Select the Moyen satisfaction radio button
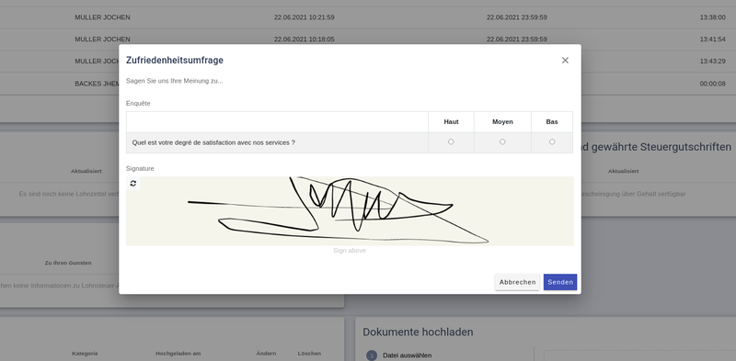736x361 pixels. [x=502, y=141]
